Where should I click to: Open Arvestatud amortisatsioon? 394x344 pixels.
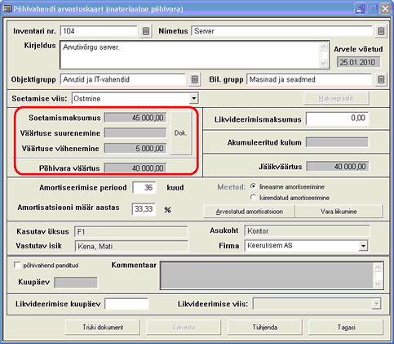(249, 212)
